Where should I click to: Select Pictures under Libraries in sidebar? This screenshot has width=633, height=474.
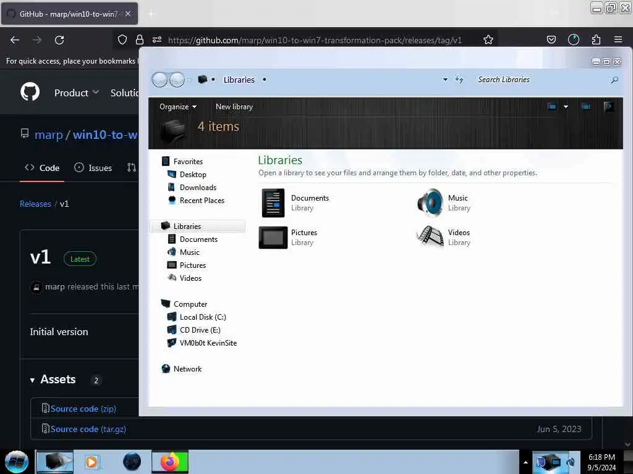tap(193, 265)
